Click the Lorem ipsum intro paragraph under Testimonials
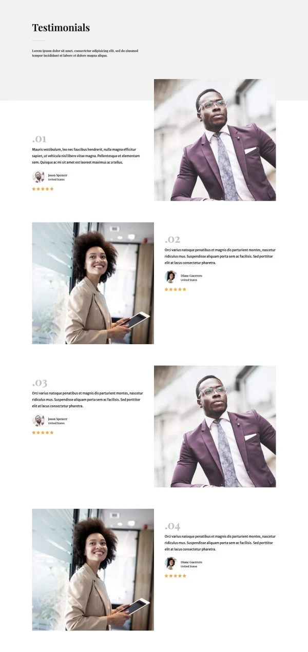The height and width of the screenshot is (652, 308). coord(85,53)
